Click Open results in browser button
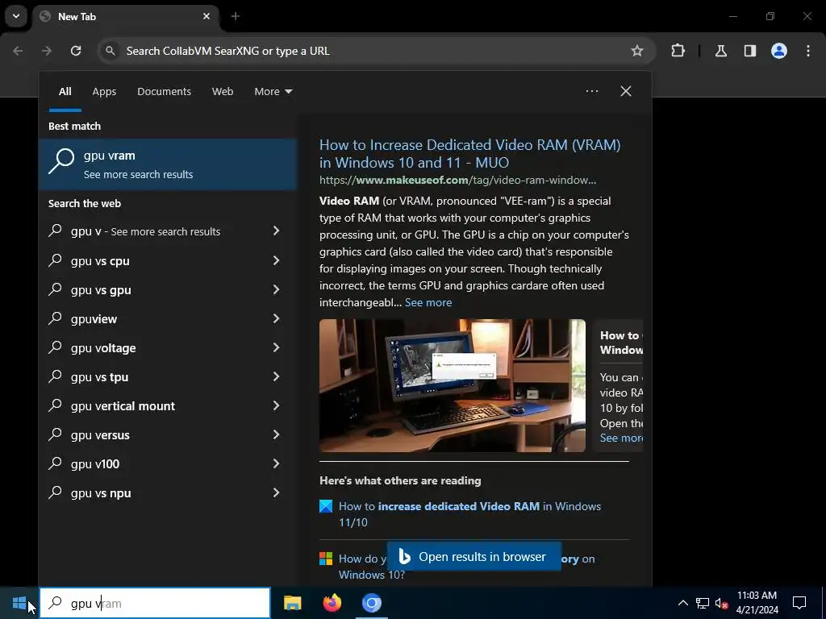This screenshot has width=826, height=619. click(474, 556)
